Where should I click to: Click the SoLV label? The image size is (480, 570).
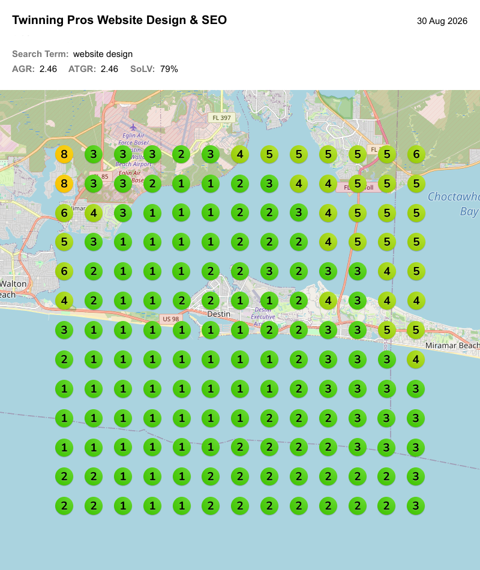tap(143, 69)
